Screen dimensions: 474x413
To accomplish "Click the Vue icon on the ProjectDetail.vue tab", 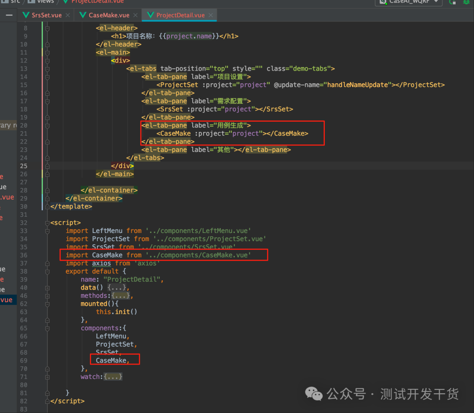I will [151, 15].
